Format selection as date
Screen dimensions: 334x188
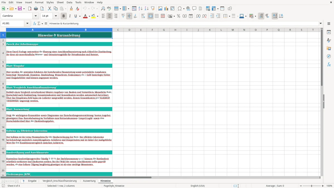(191, 16)
